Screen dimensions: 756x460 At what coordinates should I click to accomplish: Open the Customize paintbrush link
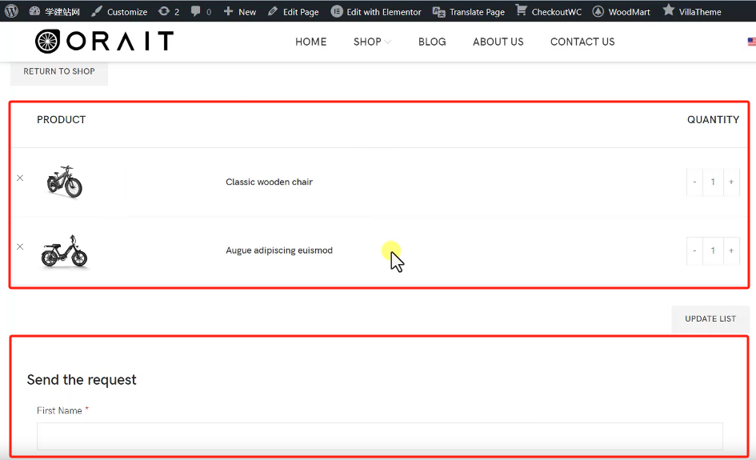pyautogui.click(x=119, y=12)
